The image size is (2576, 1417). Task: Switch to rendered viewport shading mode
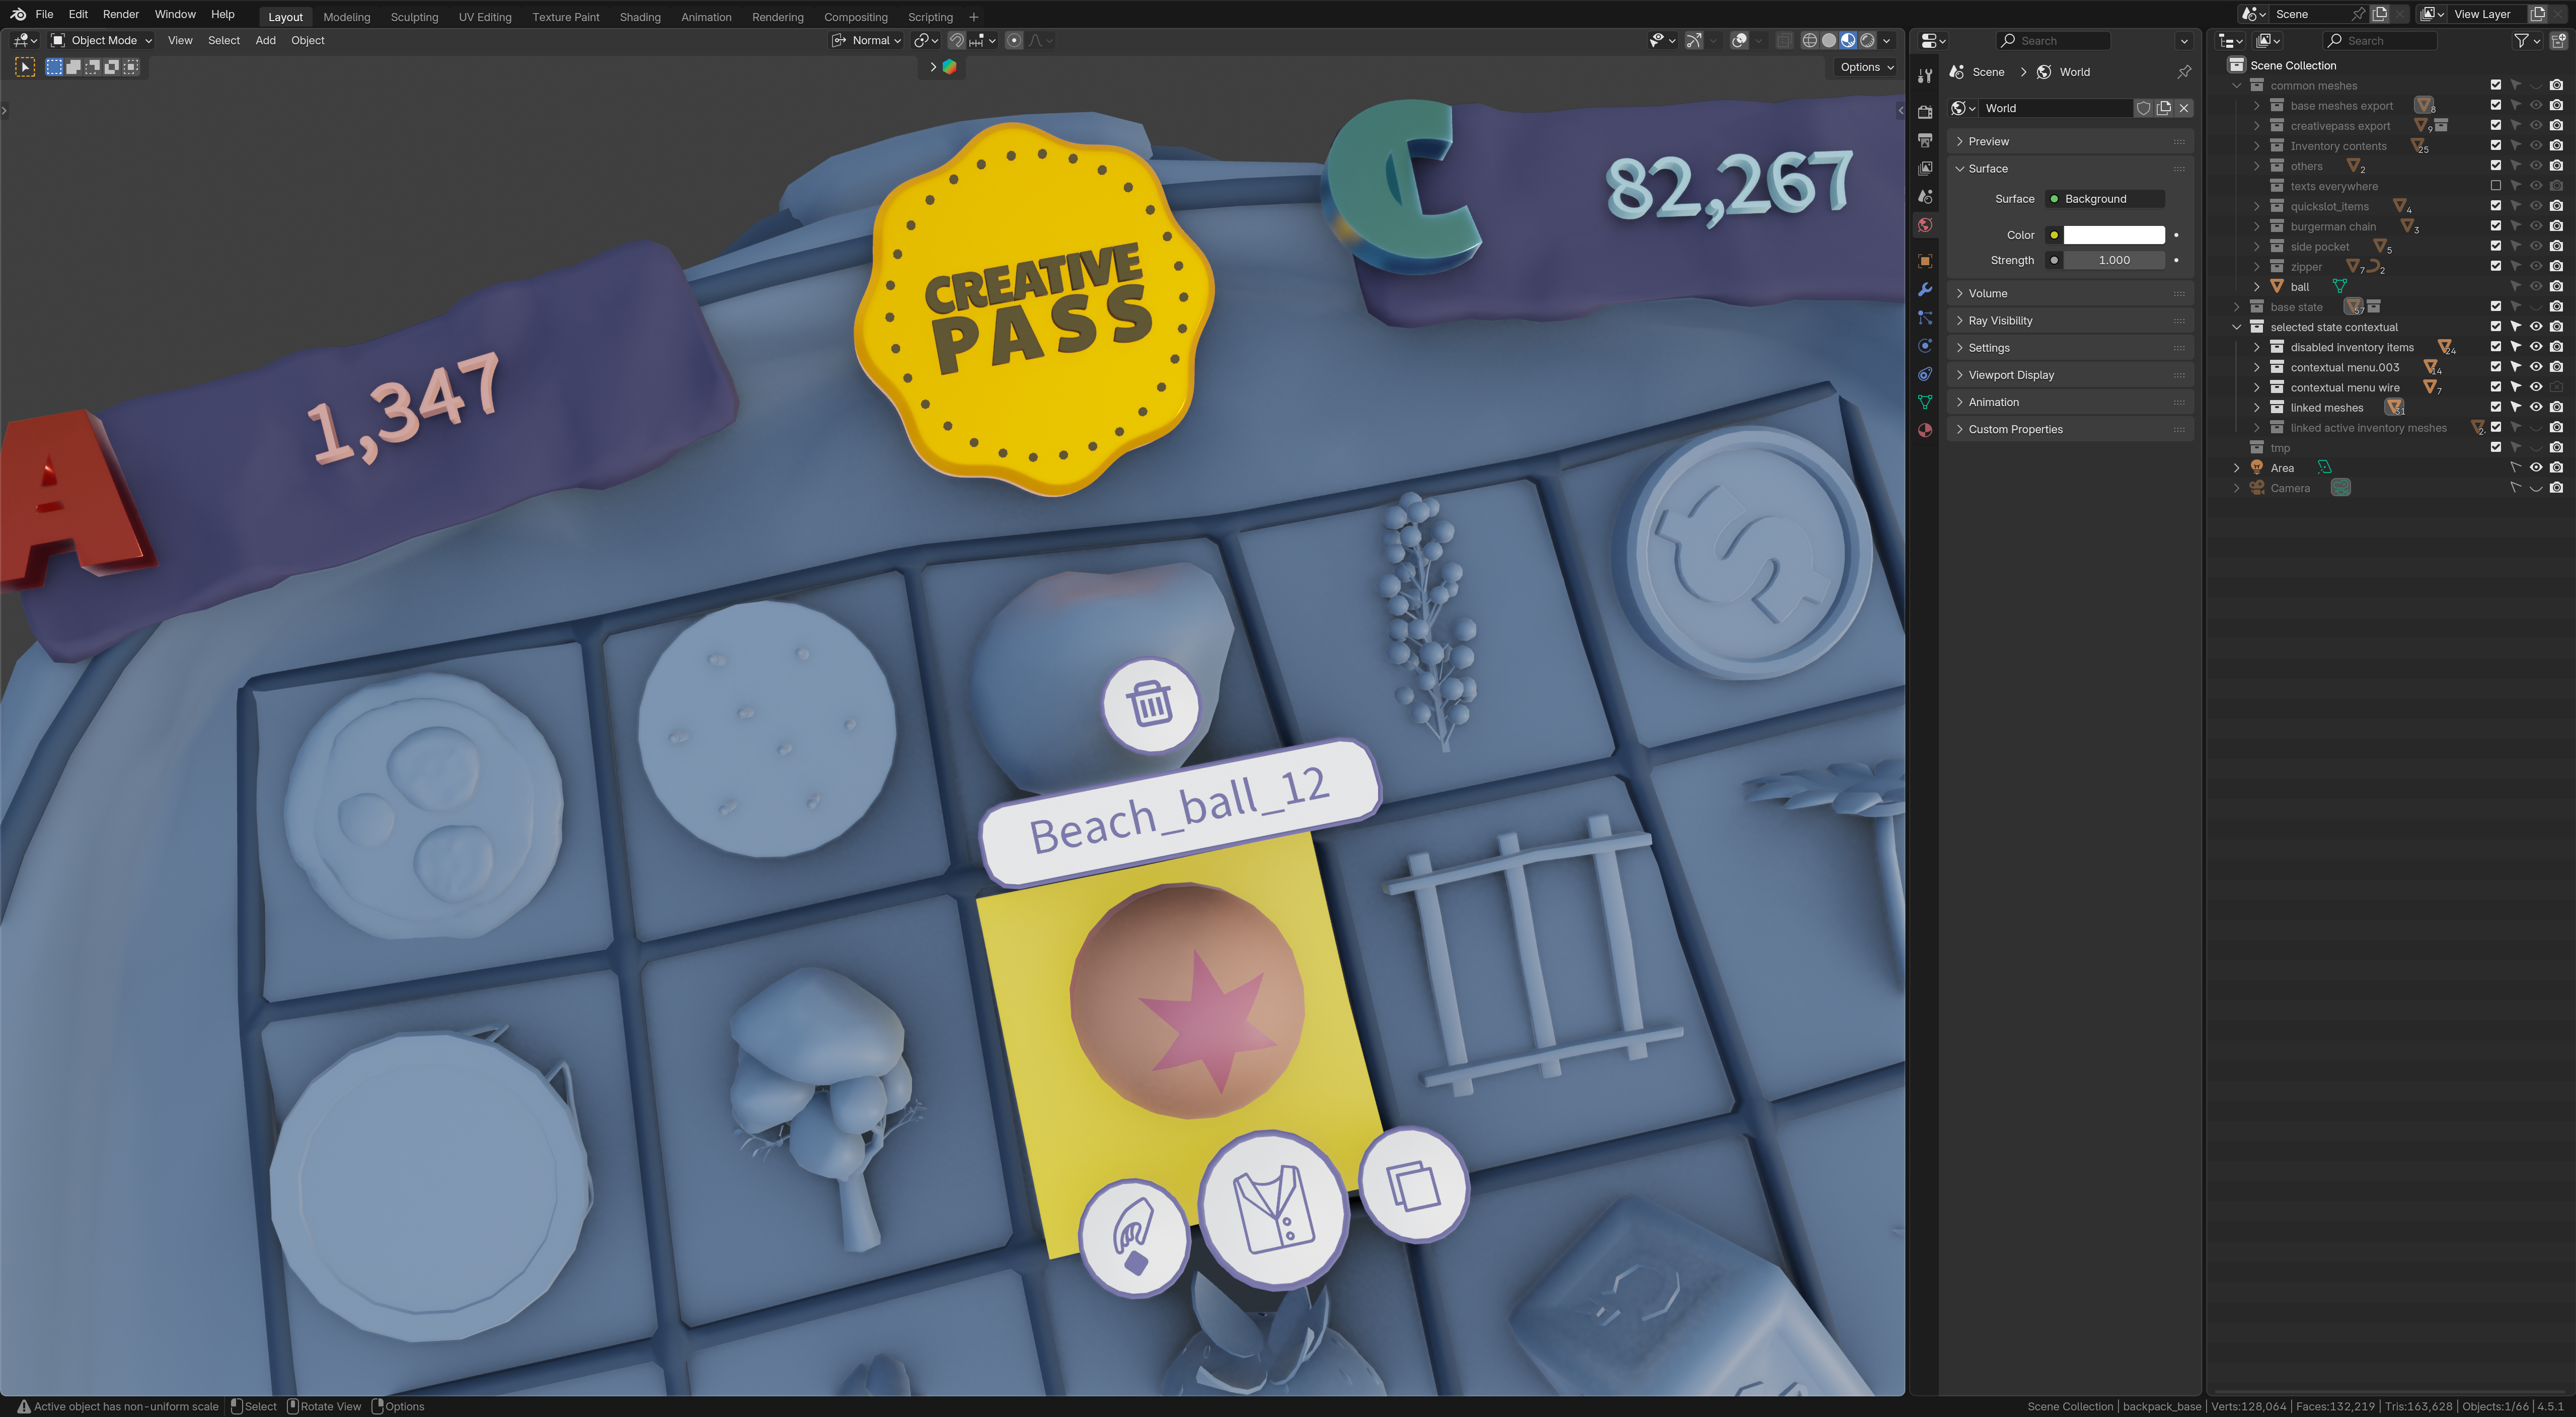(1867, 41)
